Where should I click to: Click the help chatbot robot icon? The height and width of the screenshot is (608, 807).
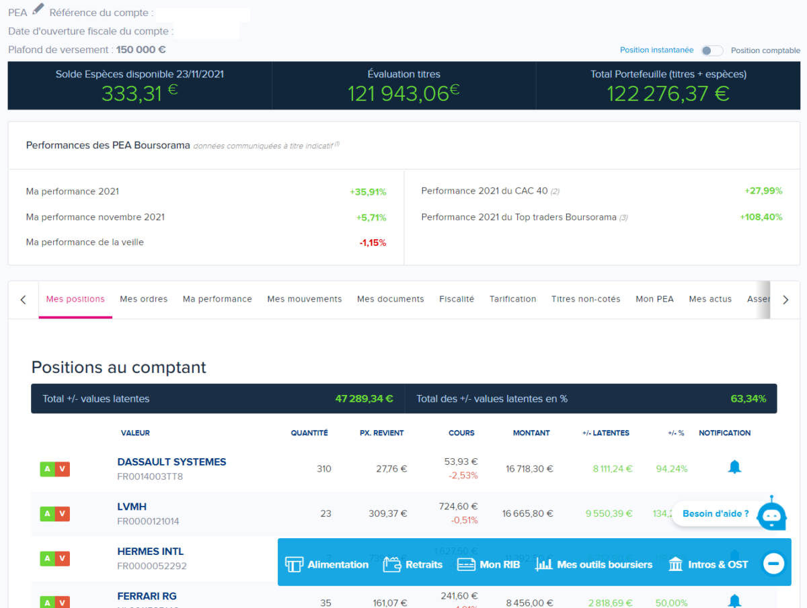[x=771, y=513]
